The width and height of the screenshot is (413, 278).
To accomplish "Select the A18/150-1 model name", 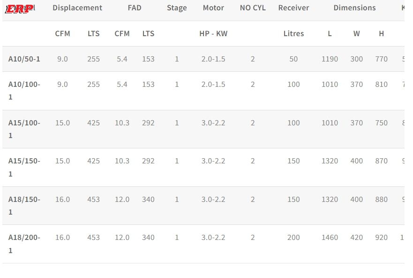I will click(x=24, y=206).
